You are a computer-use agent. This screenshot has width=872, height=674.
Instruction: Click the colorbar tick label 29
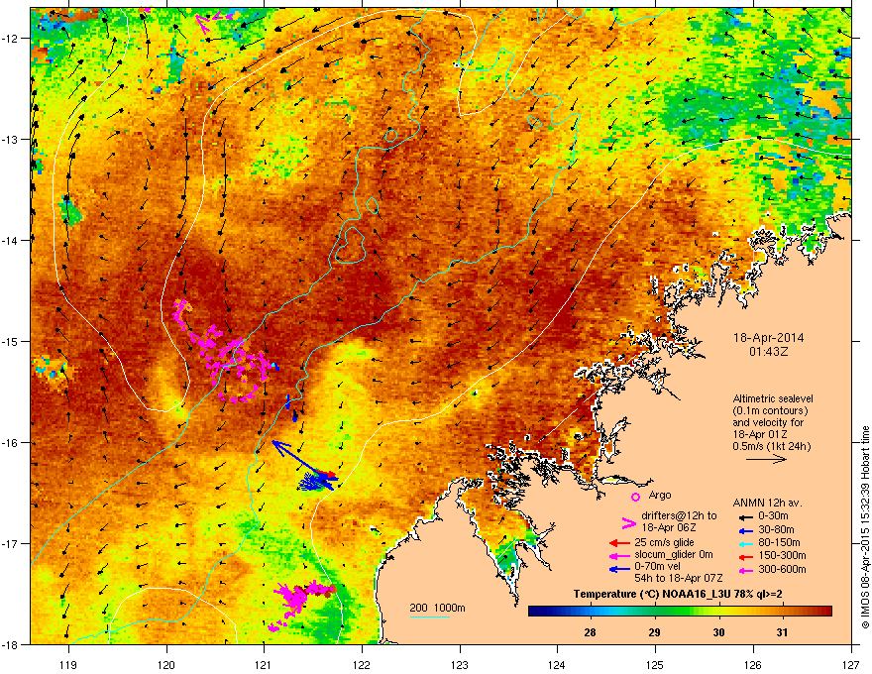[x=655, y=632]
